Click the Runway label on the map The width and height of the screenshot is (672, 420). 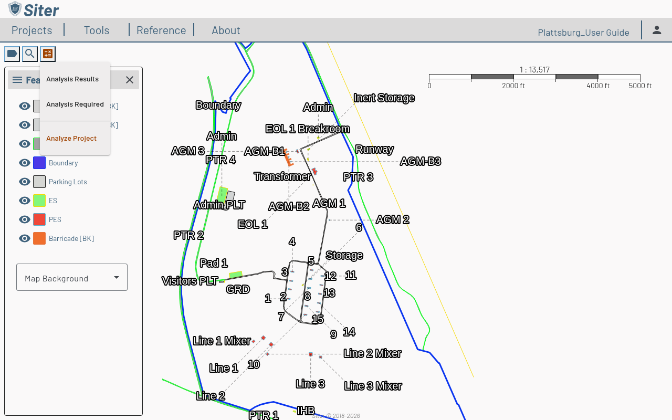click(374, 149)
